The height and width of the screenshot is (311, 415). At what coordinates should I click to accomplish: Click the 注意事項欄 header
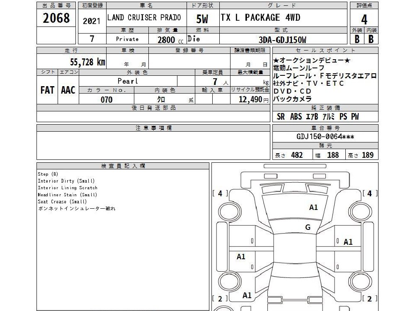tap(153, 128)
